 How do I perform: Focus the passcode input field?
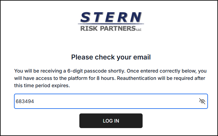click(111, 101)
